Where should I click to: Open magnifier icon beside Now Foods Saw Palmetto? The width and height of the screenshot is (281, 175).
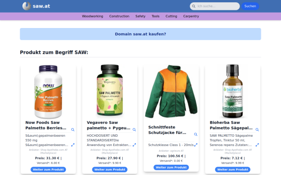73,130
